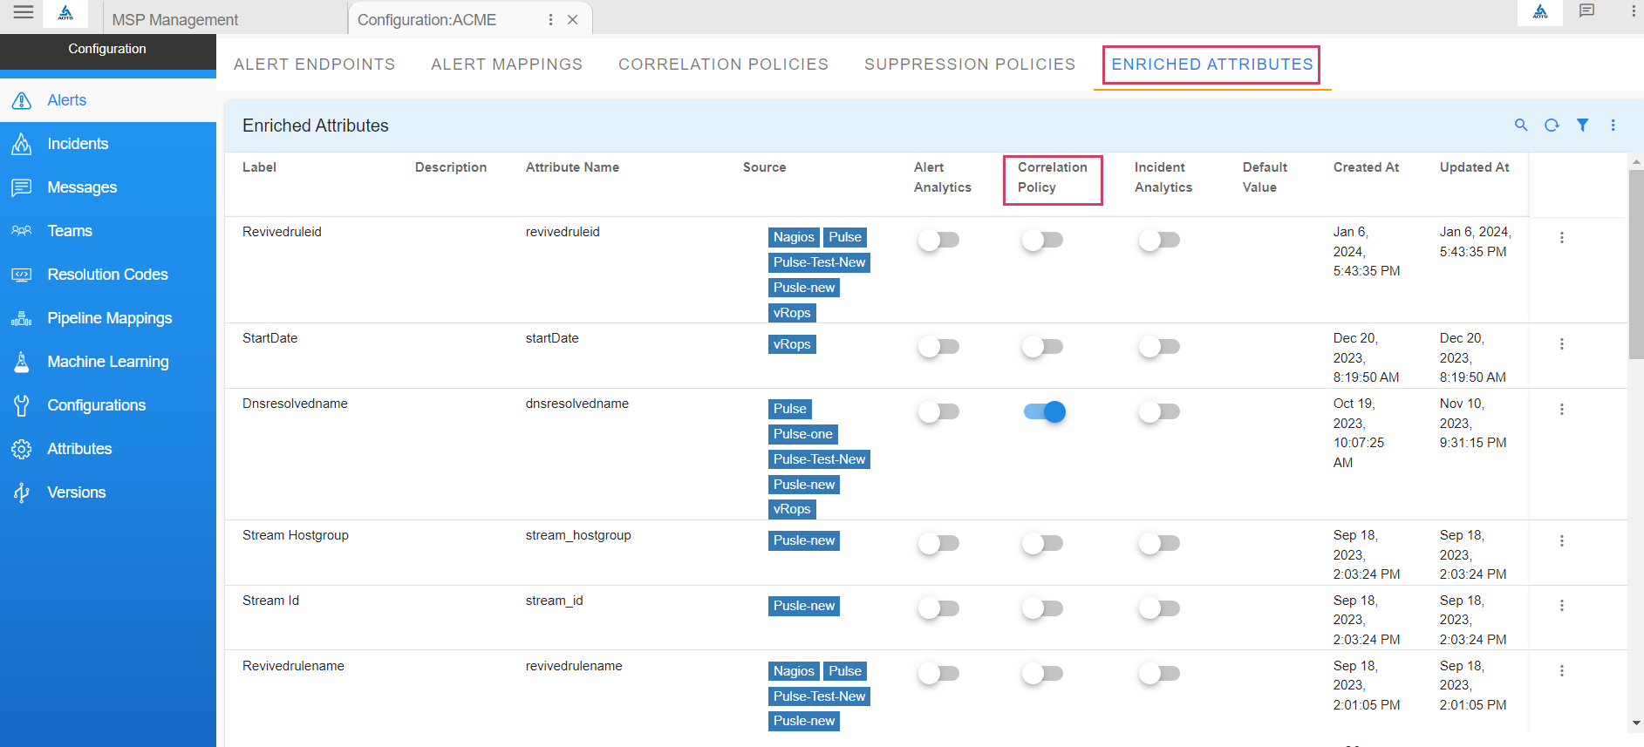Open row actions menu for Revivedruleid

point(1561,238)
